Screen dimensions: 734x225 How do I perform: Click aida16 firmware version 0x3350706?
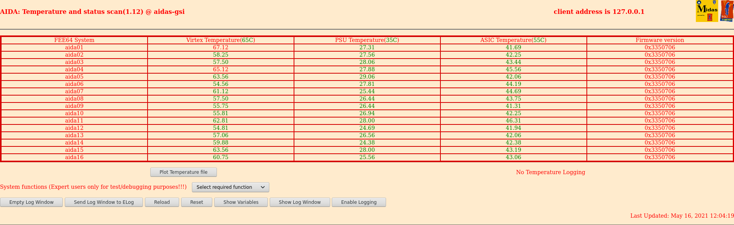coord(660,157)
